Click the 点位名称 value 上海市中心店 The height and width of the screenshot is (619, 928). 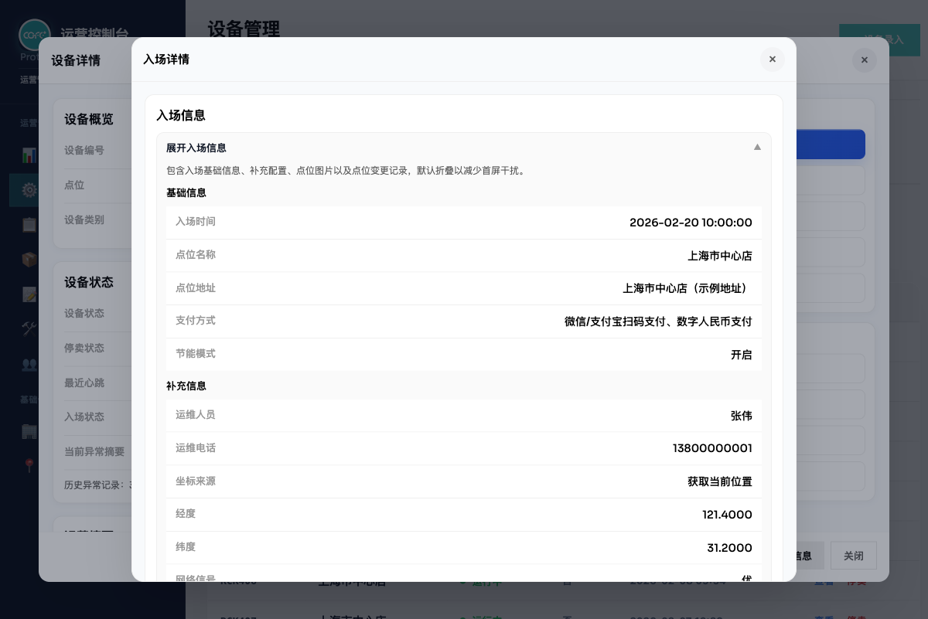pos(720,256)
